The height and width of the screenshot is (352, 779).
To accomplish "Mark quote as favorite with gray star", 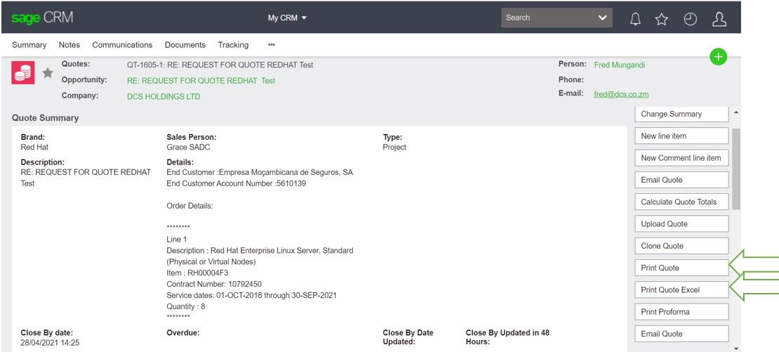I will click(48, 73).
